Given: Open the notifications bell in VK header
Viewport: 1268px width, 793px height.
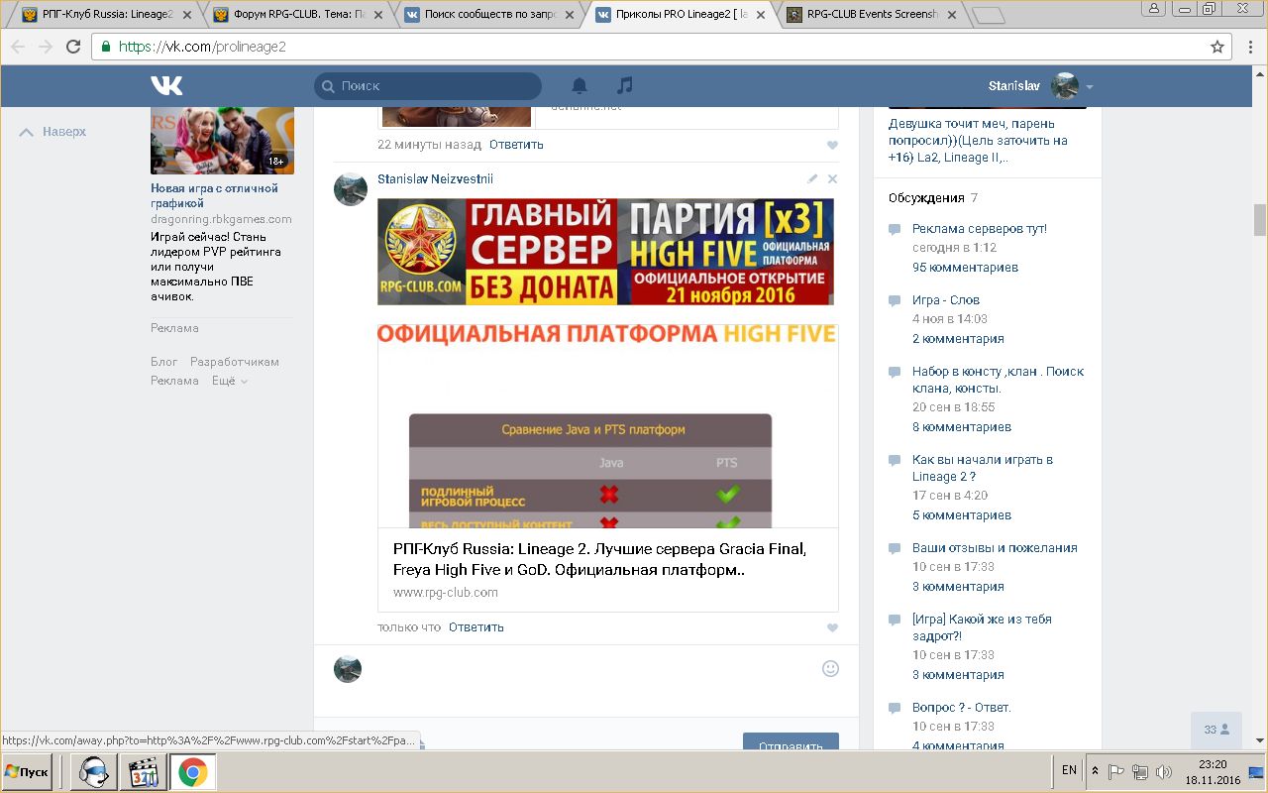Looking at the screenshot, I should click(x=580, y=86).
